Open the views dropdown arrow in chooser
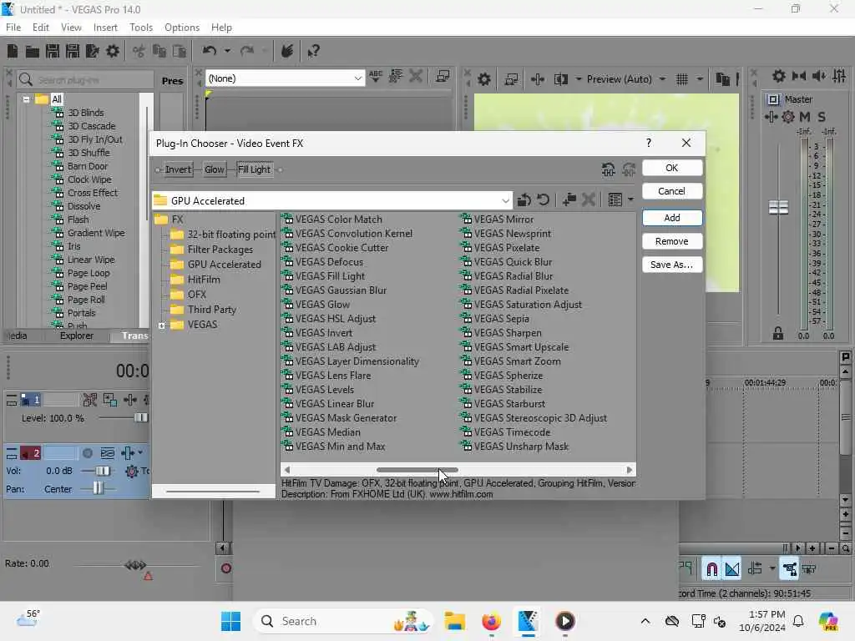Screen dimensions: 855x641 [631, 200]
